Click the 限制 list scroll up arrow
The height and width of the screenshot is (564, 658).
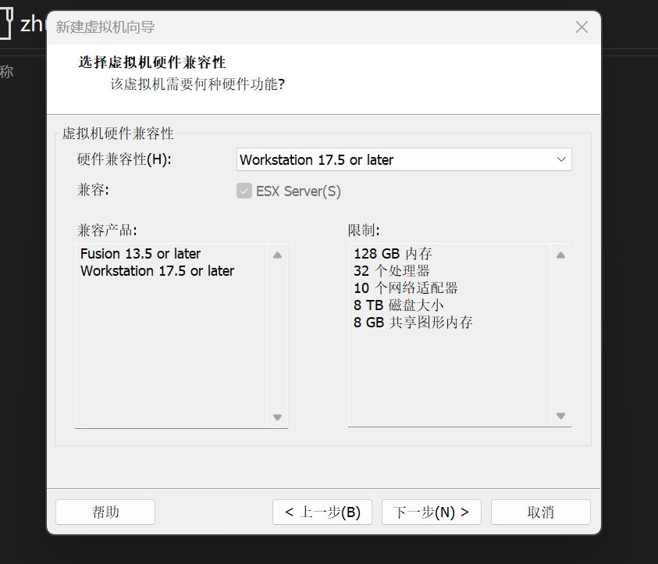pos(560,255)
